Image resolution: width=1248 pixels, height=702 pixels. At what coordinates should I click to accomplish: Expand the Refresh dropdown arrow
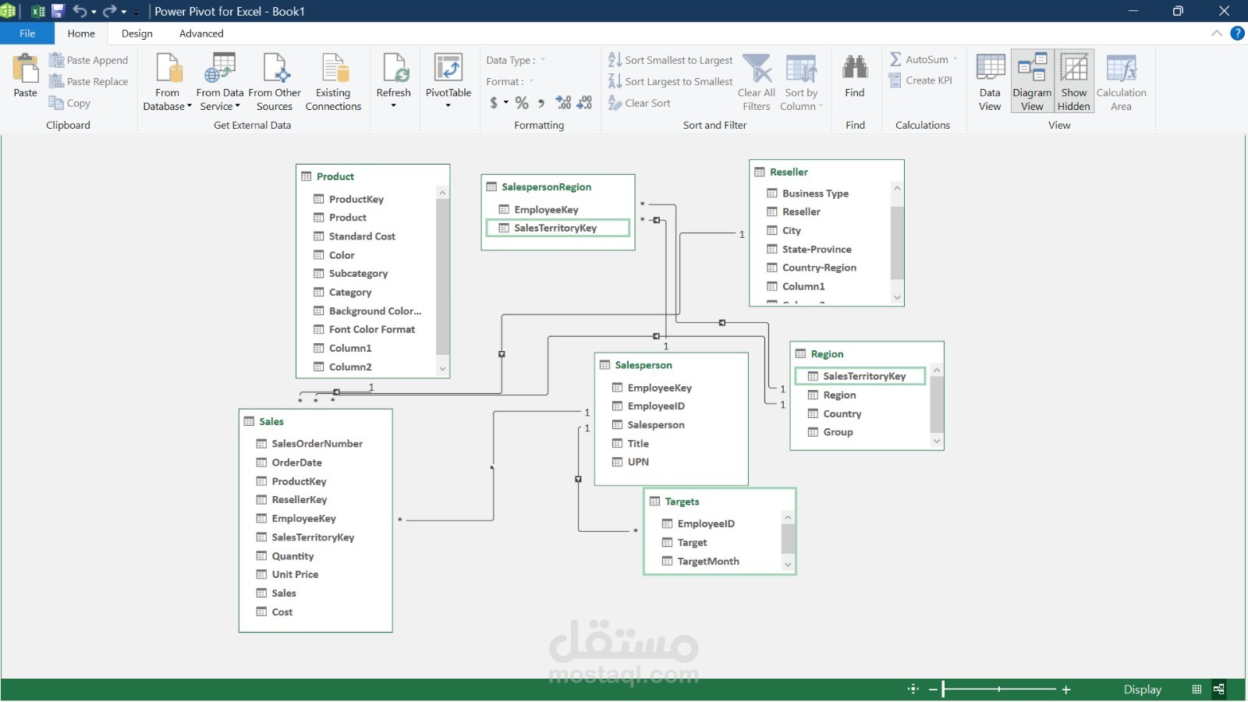point(393,106)
